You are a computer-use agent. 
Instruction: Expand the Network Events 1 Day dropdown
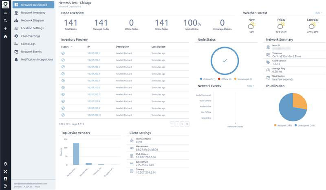point(250,86)
